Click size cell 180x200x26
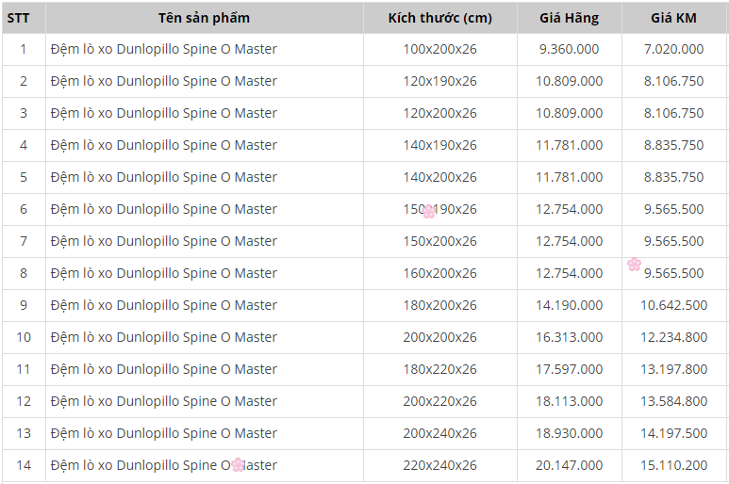This screenshot has height=484, width=729. point(439,305)
